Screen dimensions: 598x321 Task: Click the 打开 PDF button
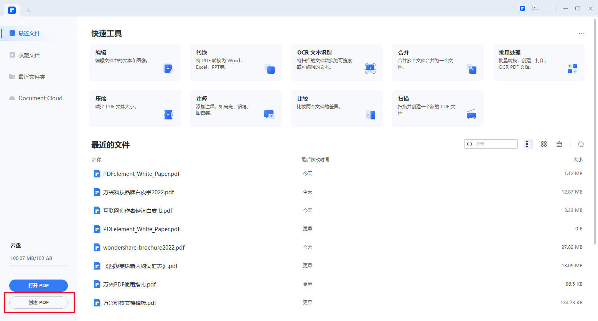tap(38, 286)
